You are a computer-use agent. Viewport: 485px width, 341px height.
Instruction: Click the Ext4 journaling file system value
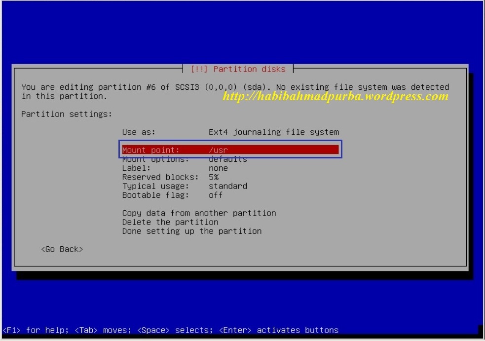[273, 132]
